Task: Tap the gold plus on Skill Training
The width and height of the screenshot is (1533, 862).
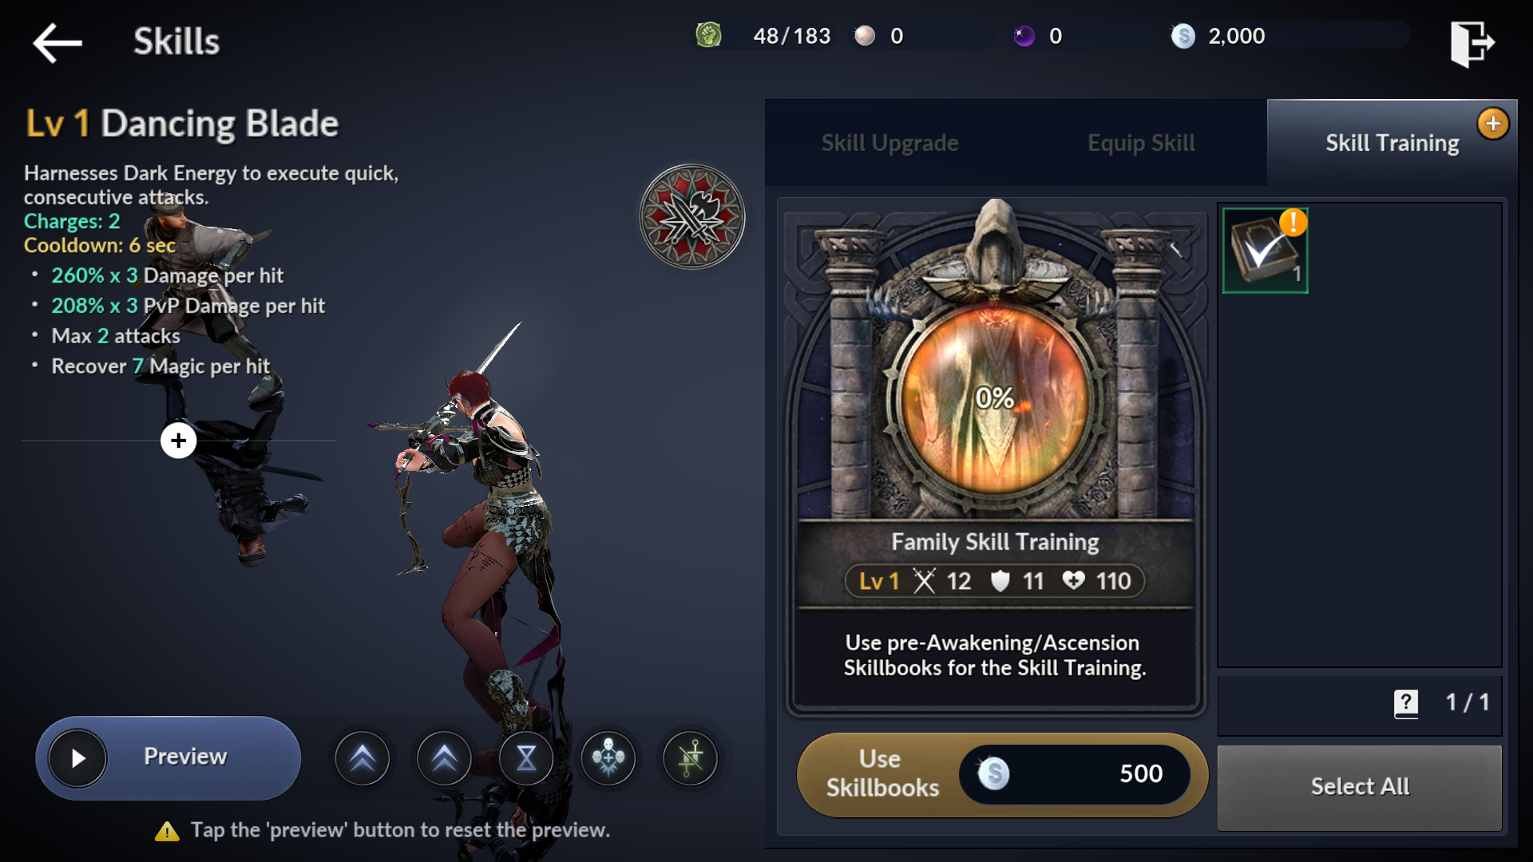Action: click(x=1493, y=124)
